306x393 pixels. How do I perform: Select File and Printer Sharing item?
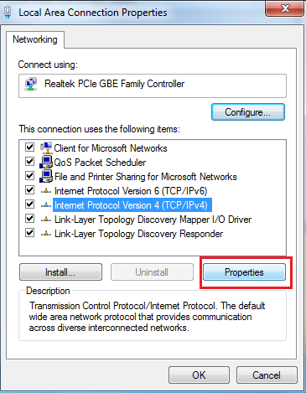click(x=145, y=177)
